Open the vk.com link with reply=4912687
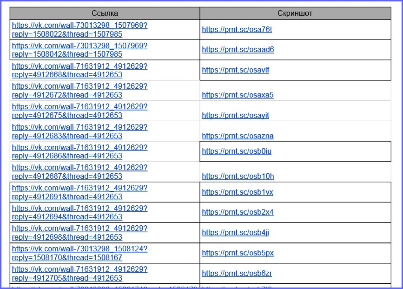Viewport: 403px width, 289px height. tap(80, 172)
